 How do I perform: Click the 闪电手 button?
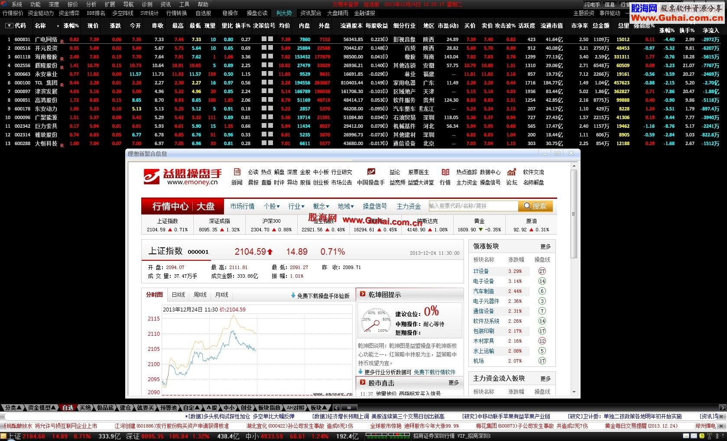point(592,4)
